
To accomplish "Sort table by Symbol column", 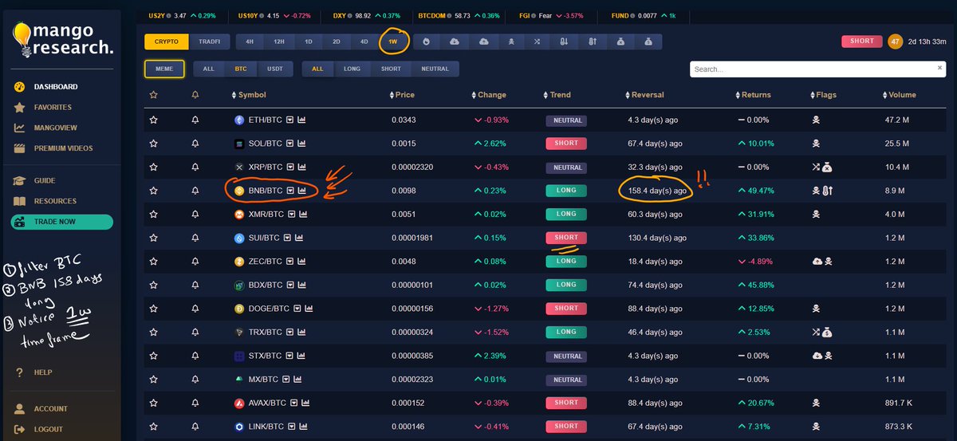I will pyautogui.click(x=248, y=95).
